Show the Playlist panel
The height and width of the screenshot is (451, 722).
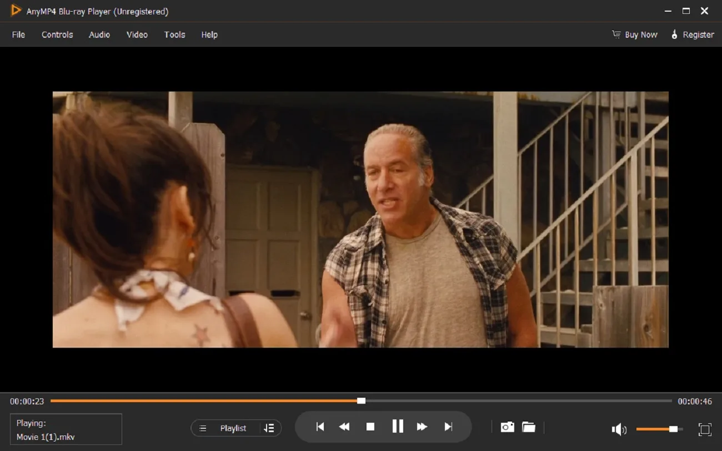tap(227, 428)
